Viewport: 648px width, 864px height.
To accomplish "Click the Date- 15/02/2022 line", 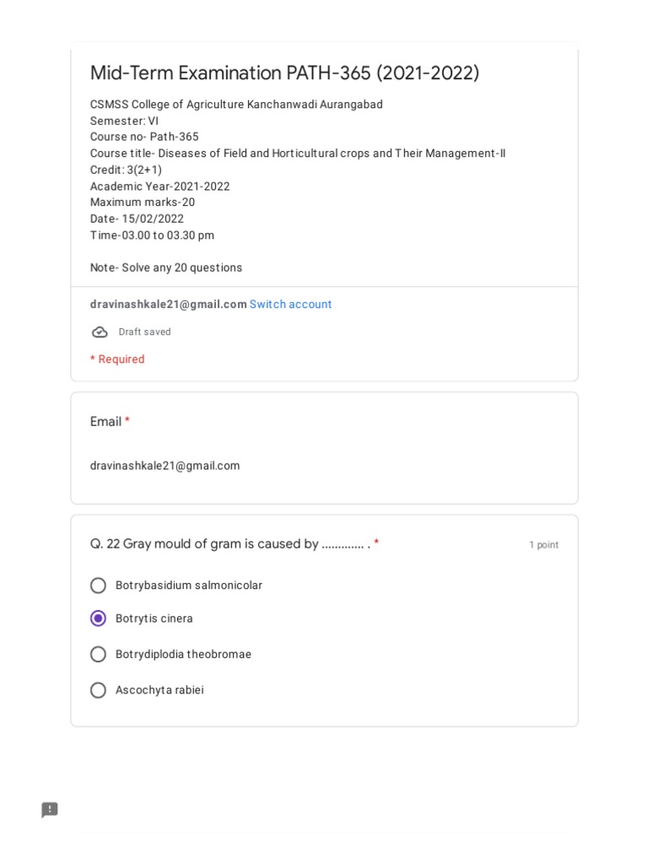I will coord(137,219).
